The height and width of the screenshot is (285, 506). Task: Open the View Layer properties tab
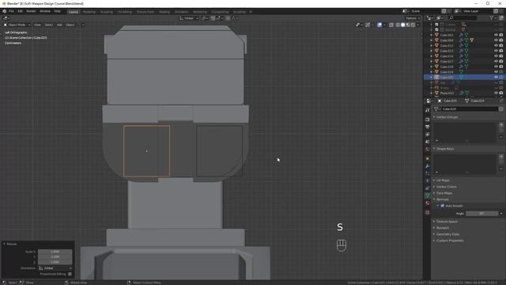click(427, 134)
